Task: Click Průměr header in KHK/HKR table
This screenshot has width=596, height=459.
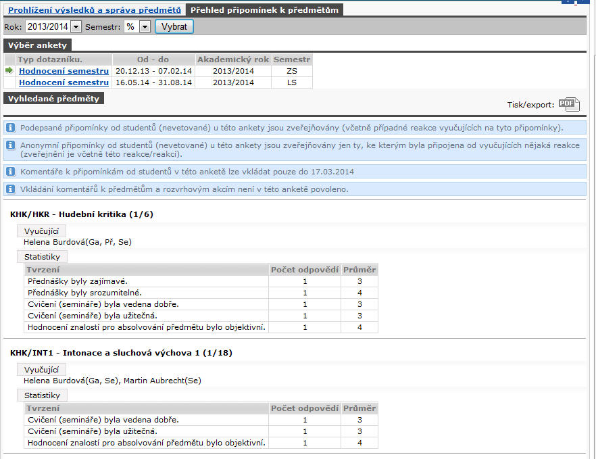Action: point(359,270)
